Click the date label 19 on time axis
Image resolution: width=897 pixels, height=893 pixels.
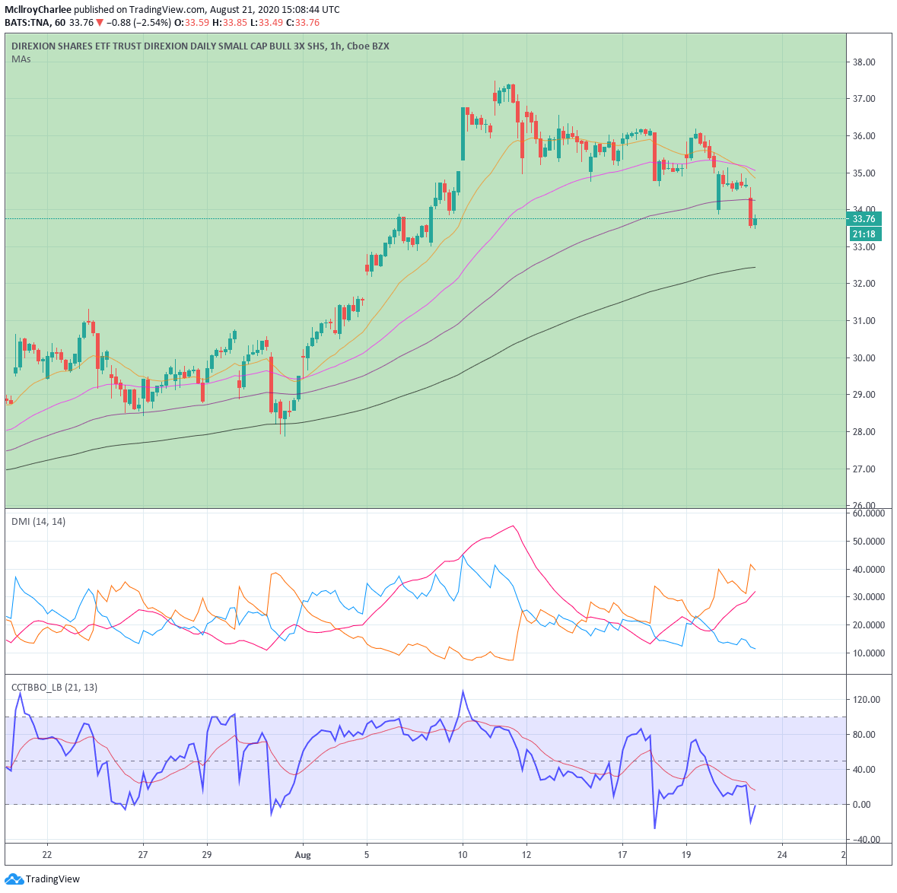(686, 855)
